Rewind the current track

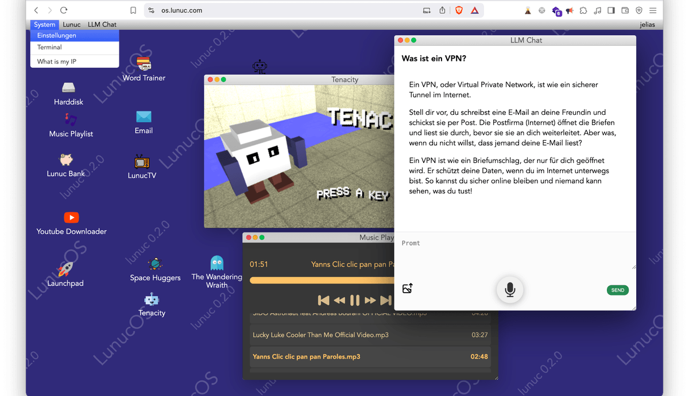coord(339,300)
